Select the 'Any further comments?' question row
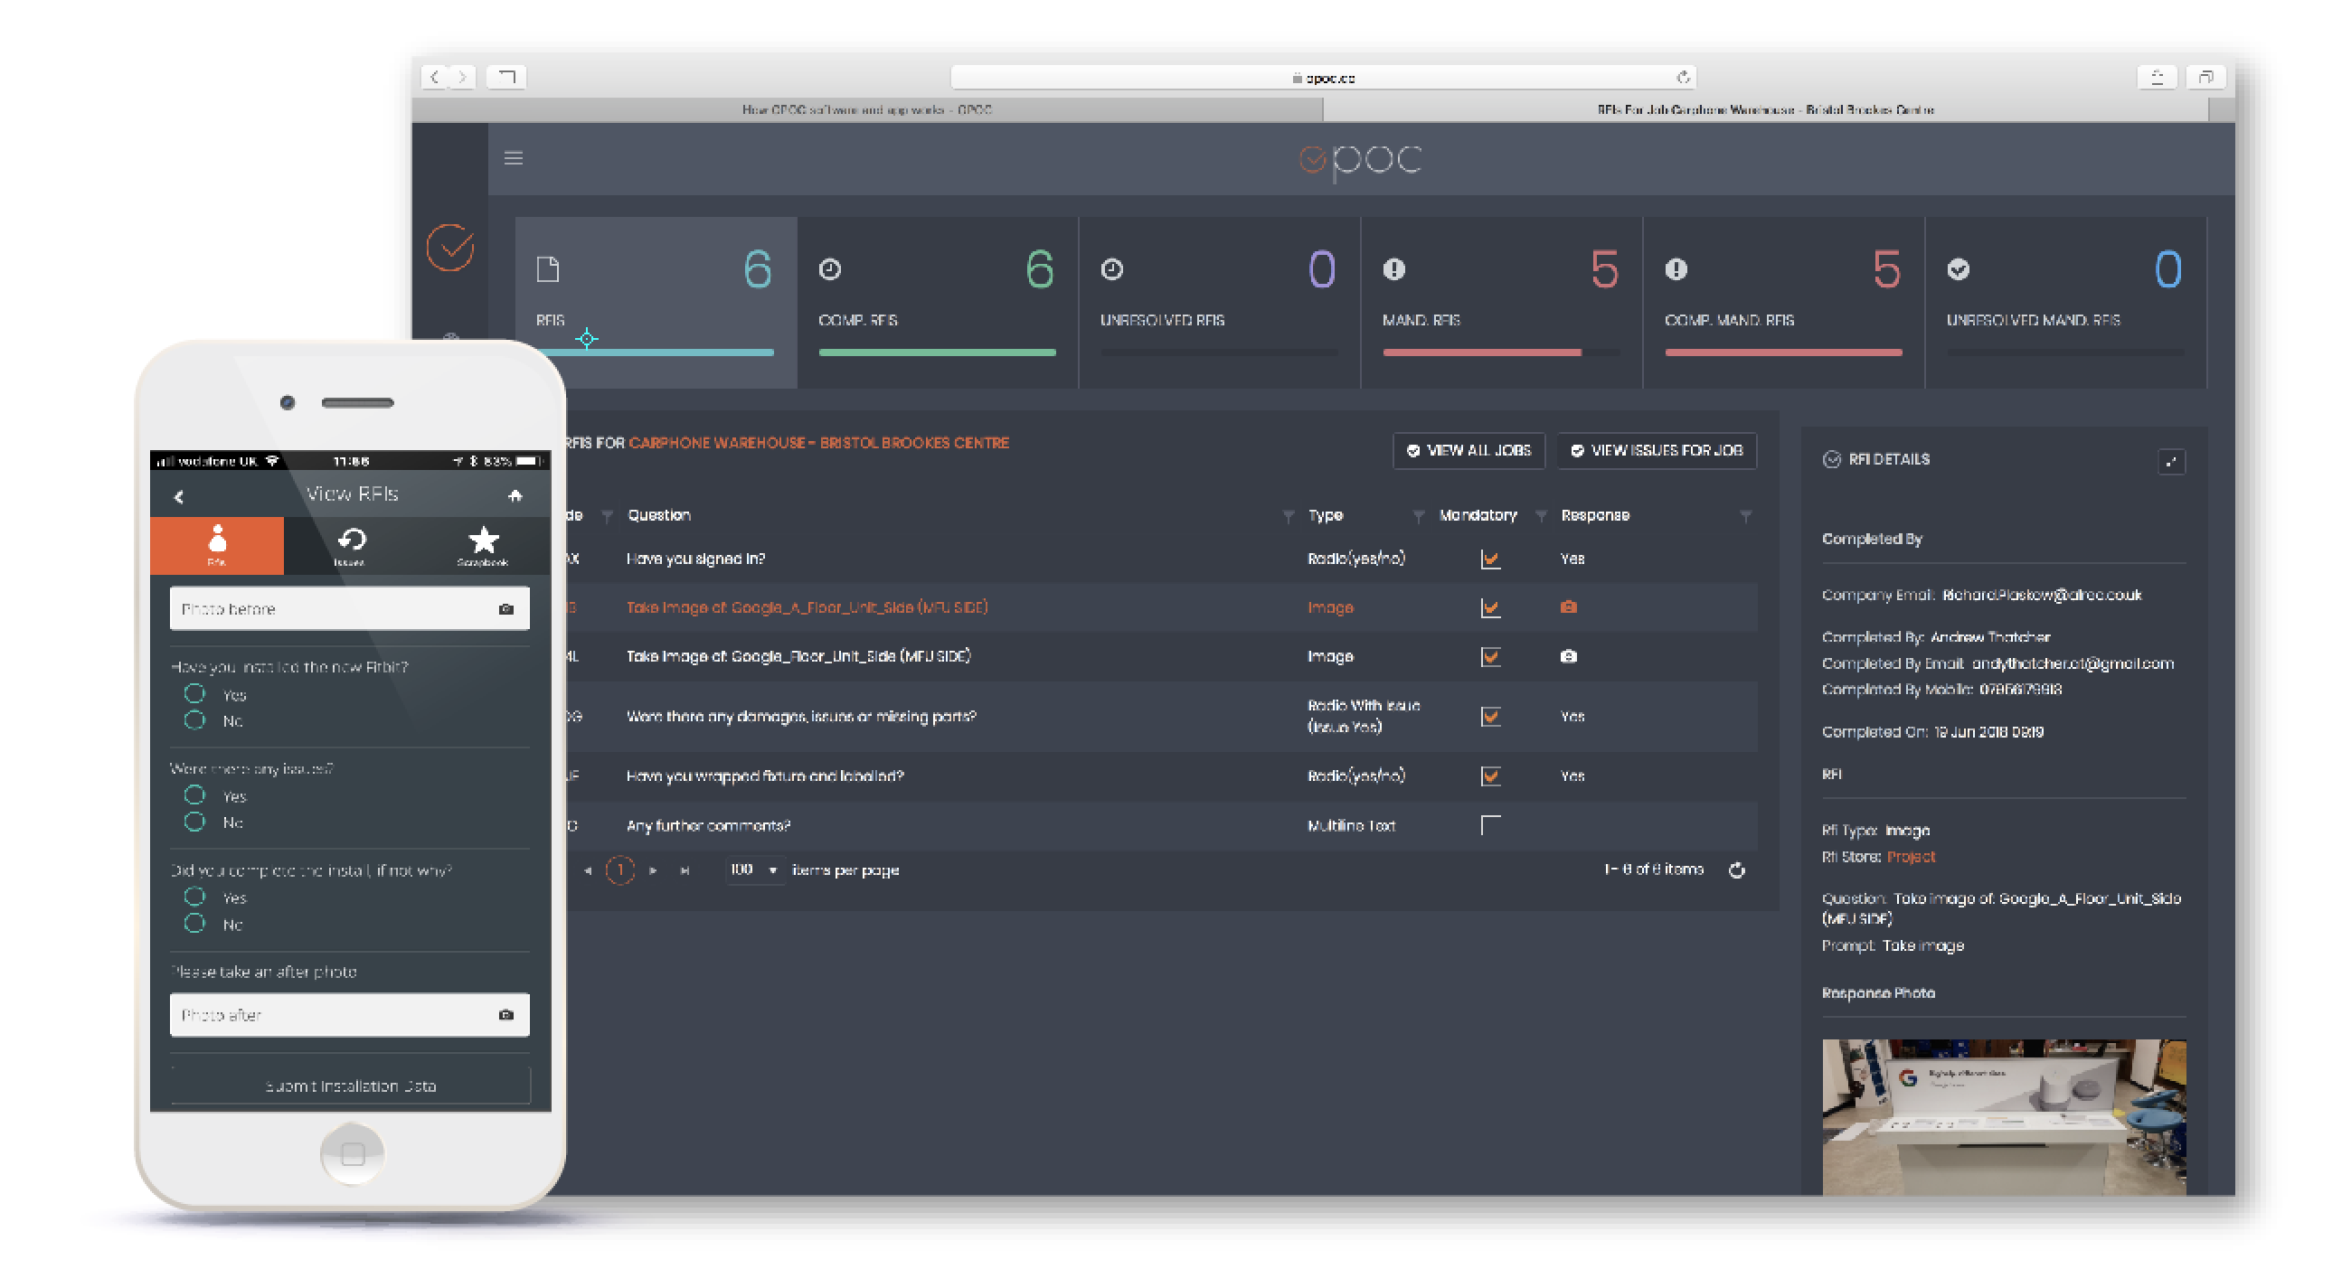 coord(1160,826)
